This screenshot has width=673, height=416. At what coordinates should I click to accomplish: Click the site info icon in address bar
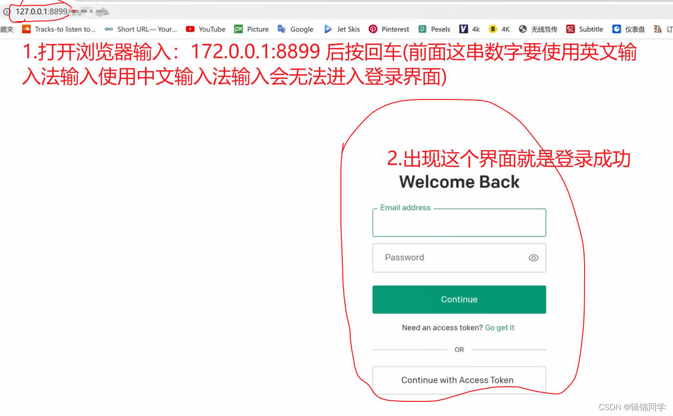pos(7,11)
